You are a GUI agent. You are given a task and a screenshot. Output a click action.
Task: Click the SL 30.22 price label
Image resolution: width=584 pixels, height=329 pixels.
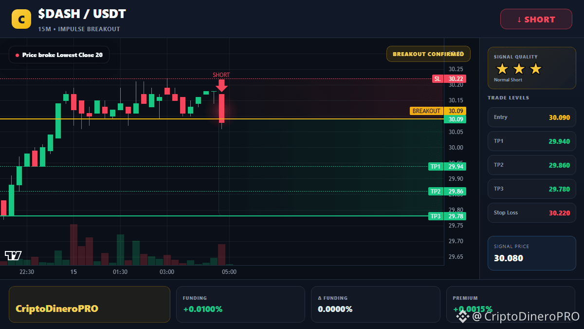point(449,78)
